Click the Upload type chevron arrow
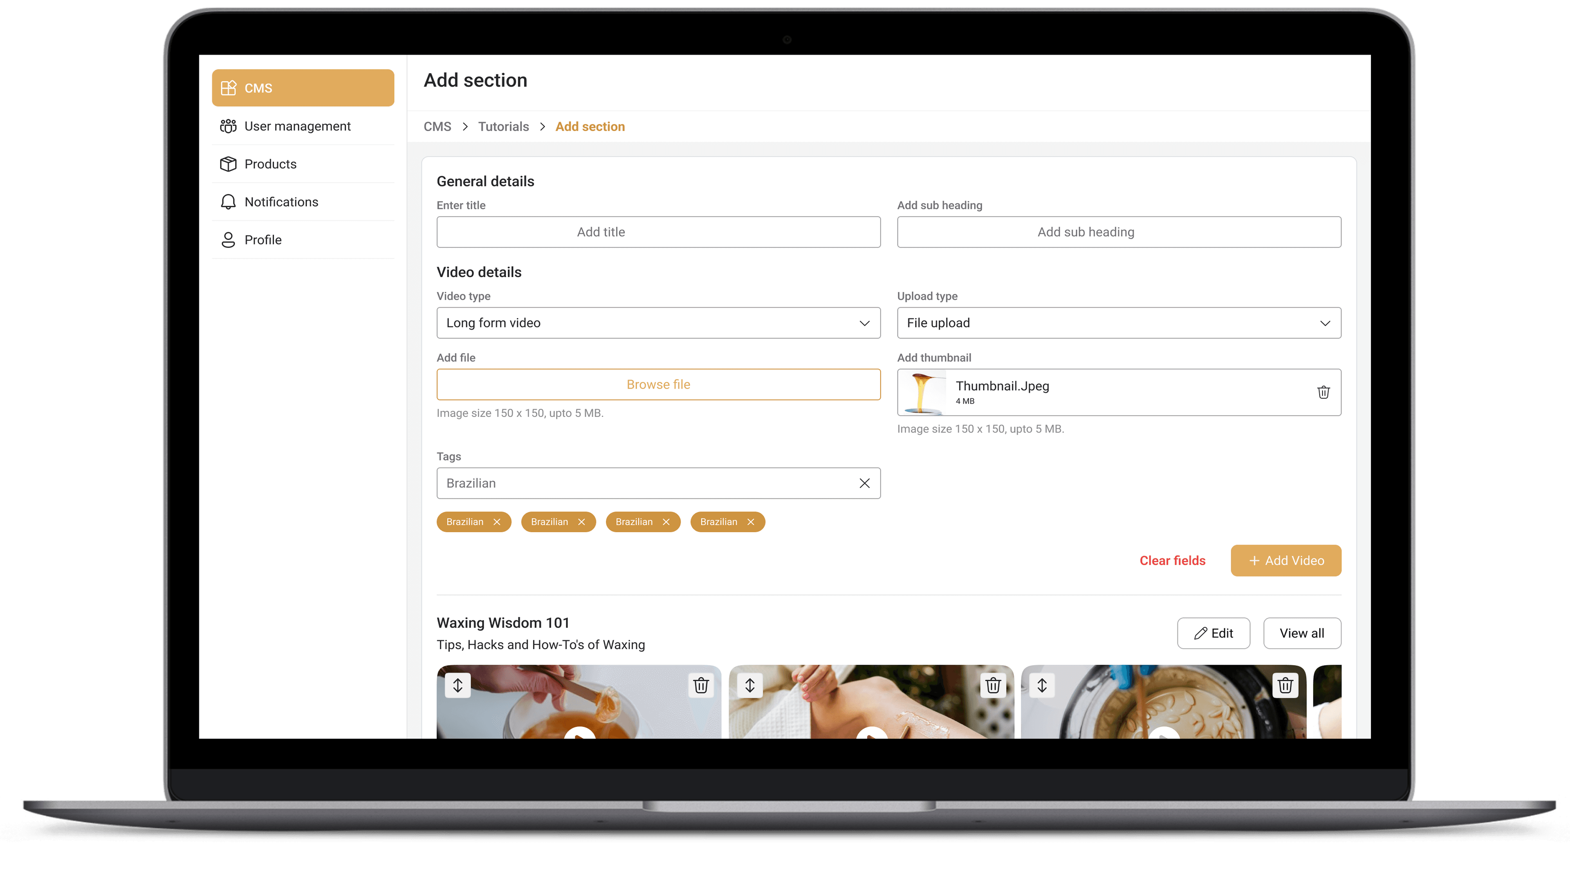The image size is (1570, 883). [1325, 323]
